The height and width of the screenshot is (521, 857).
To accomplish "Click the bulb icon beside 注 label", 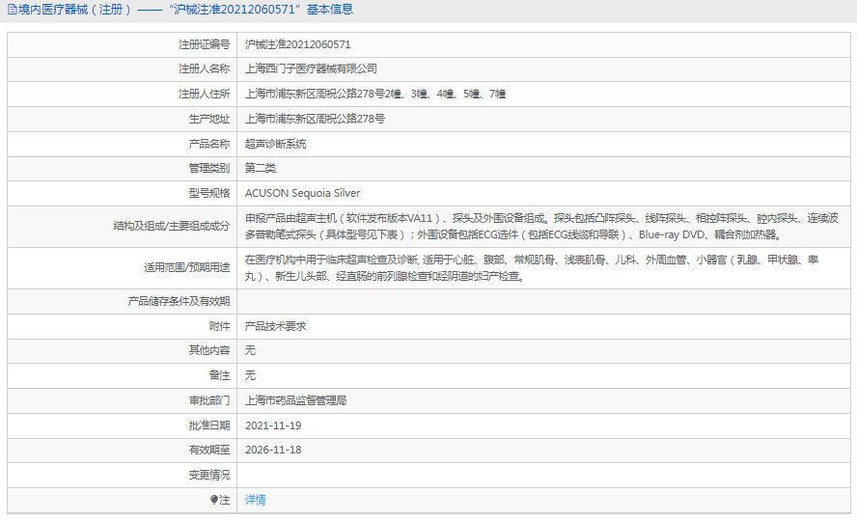I will pyautogui.click(x=214, y=500).
